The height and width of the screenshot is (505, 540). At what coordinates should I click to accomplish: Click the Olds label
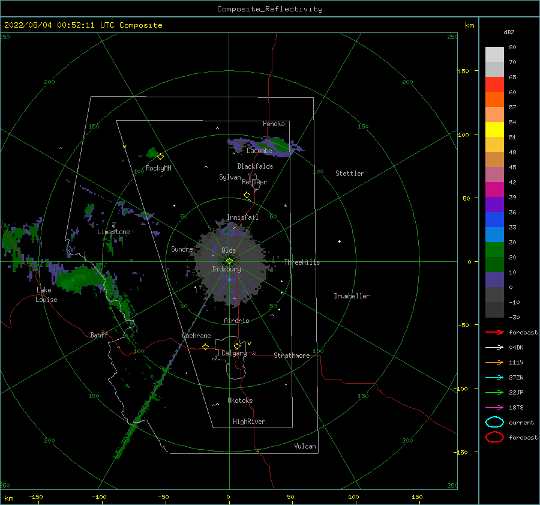click(229, 250)
